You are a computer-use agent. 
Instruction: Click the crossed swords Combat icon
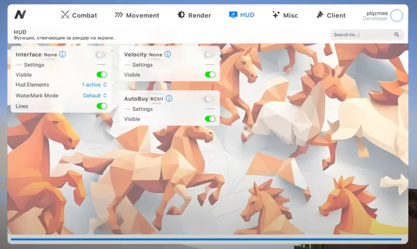point(65,15)
